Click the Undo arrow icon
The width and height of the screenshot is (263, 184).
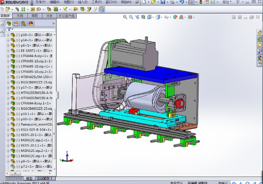pyautogui.click(x=182, y=2)
